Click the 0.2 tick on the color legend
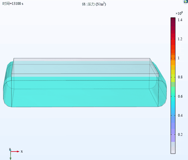The width and height of the screenshot is (188, 160). pos(180,135)
